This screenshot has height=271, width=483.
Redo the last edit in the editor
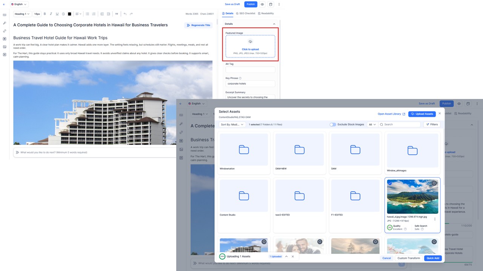pos(131,14)
